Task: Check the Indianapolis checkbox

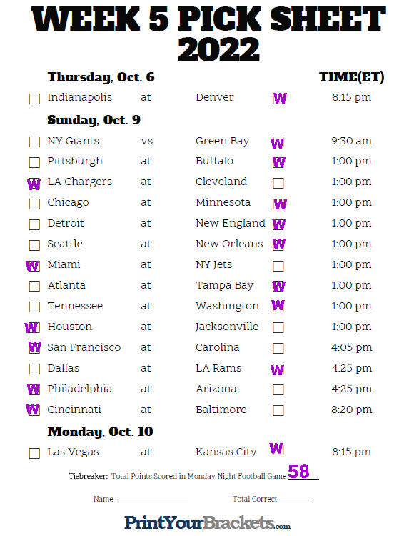Action: pyautogui.click(x=34, y=99)
